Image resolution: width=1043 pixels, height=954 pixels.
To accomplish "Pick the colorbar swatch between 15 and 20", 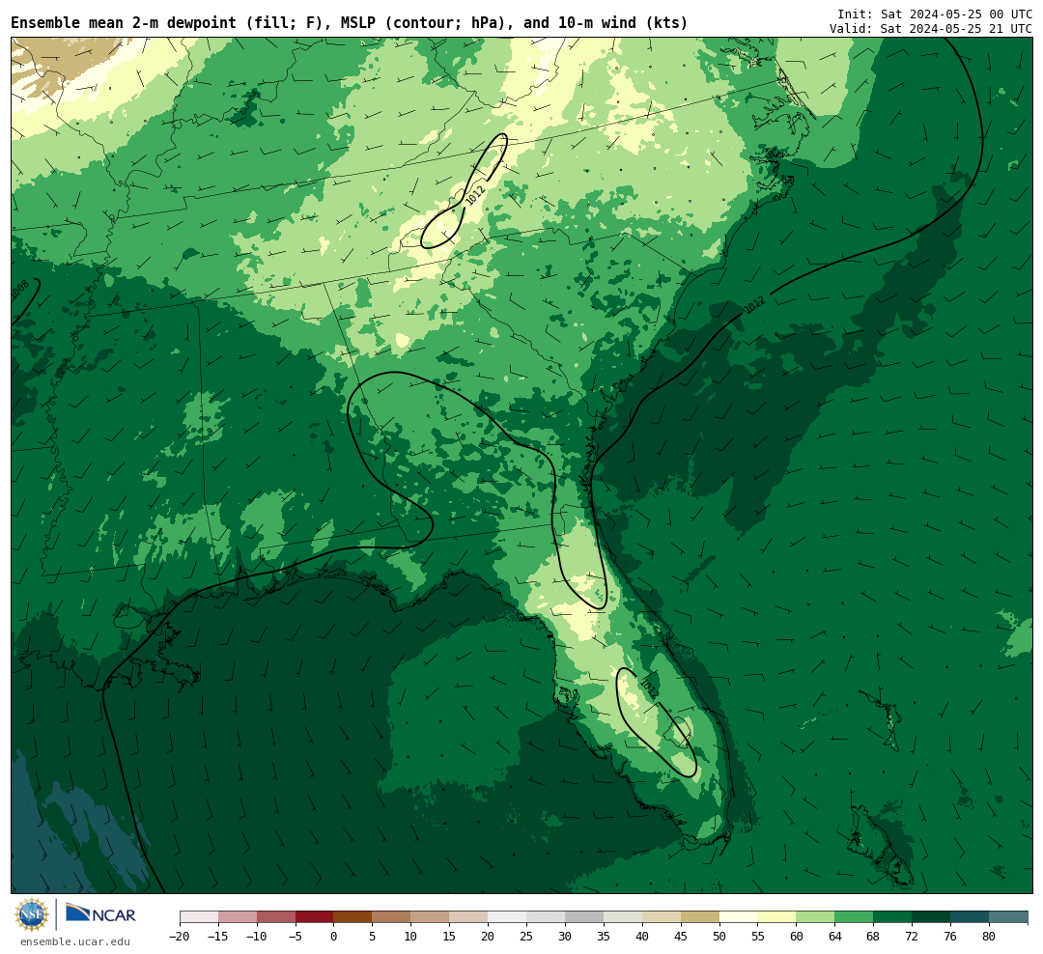I will pyautogui.click(x=469, y=917).
